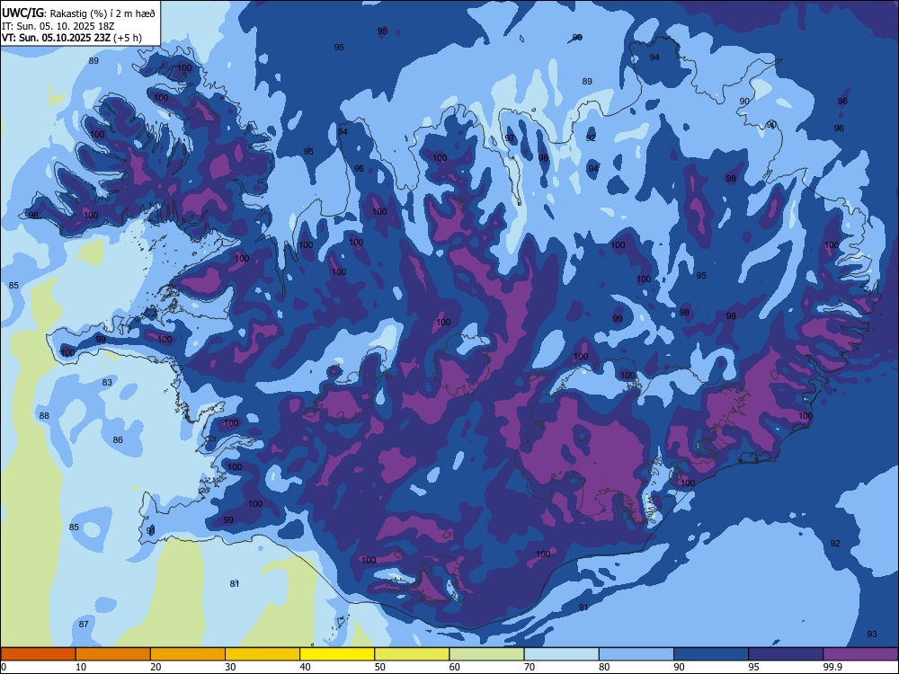Click the '20' legend tick label
This screenshot has height=674, width=899.
click(x=156, y=667)
